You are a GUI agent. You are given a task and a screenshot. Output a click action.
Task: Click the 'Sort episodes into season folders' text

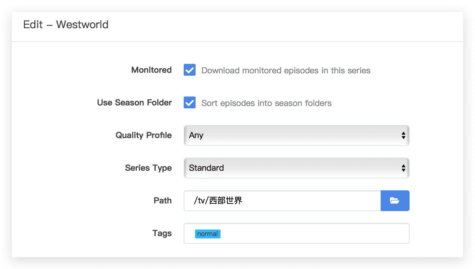tap(267, 103)
